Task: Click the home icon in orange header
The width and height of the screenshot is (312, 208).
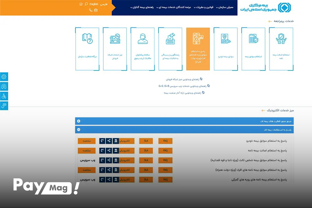Action: click(x=81, y=4)
